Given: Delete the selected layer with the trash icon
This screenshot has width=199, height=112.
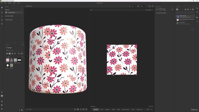Looking at the screenshot, I should click(x=193, y=9).
